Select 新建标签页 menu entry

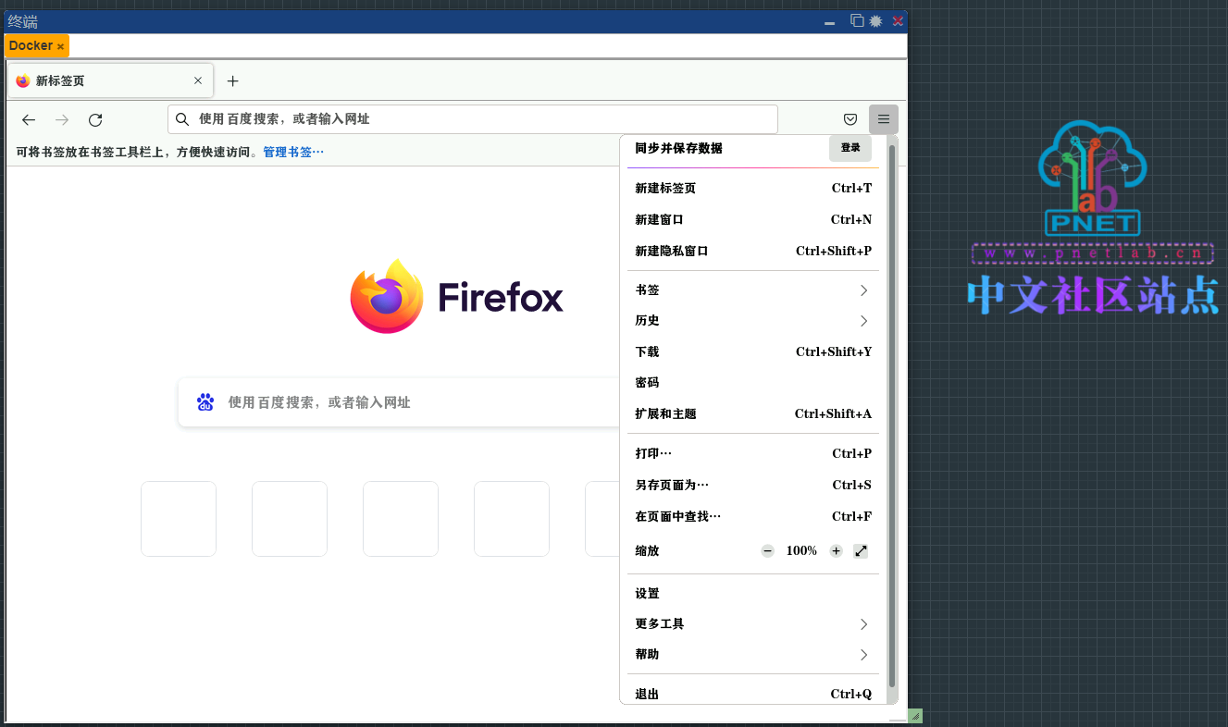point(753,189)
